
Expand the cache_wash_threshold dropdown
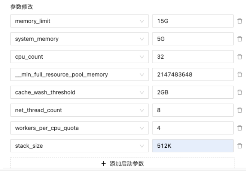[x=79, y=92]
